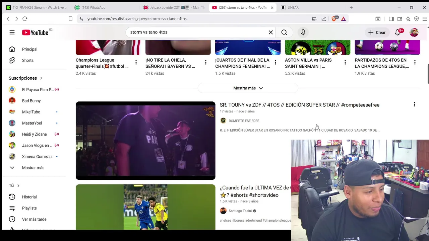The width and height of the screenshot is (429, 241).
Task: Play the SR. TOUNY vs ZDF thumbnail
Action: coord(145,141)
